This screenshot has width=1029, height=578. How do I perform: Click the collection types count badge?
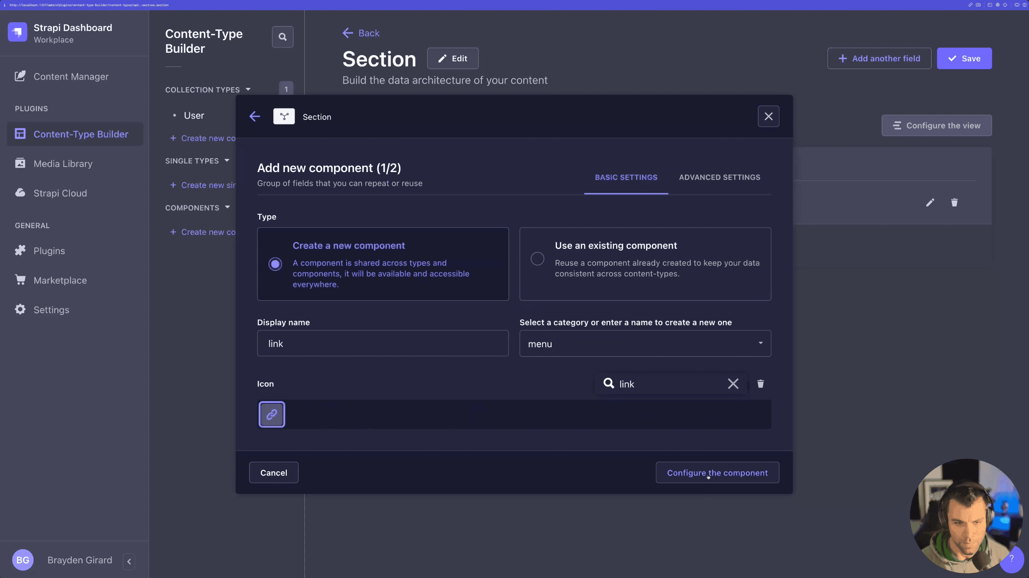pyautogui.click(x=286, y=89)
